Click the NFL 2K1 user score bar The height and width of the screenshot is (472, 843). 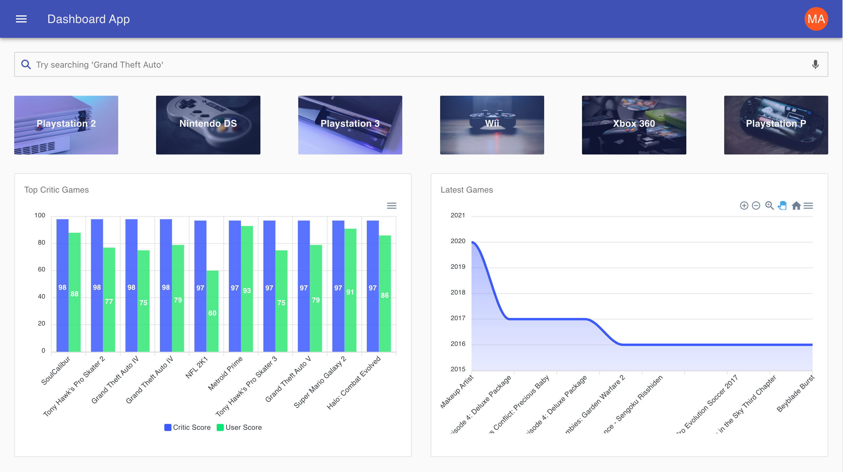point(213,311)
